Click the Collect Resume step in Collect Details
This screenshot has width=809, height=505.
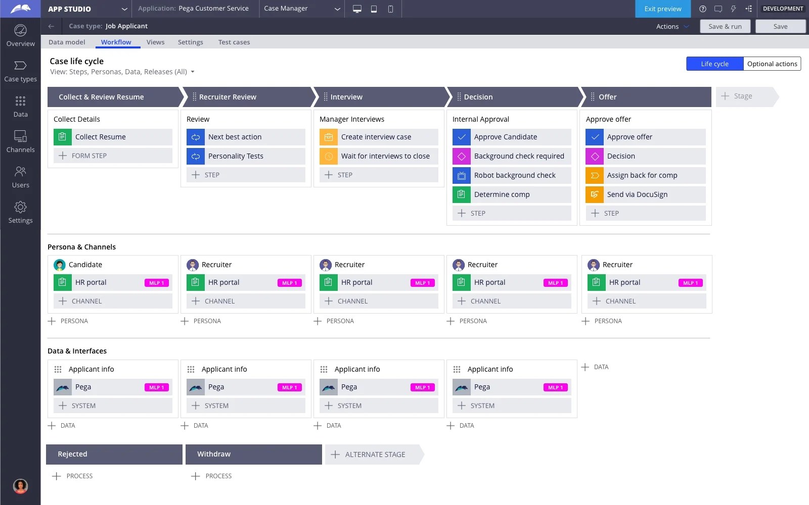pos(112,137)
